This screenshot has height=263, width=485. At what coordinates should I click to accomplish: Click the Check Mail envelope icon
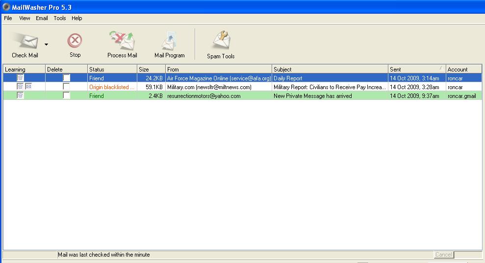[26, 42]
